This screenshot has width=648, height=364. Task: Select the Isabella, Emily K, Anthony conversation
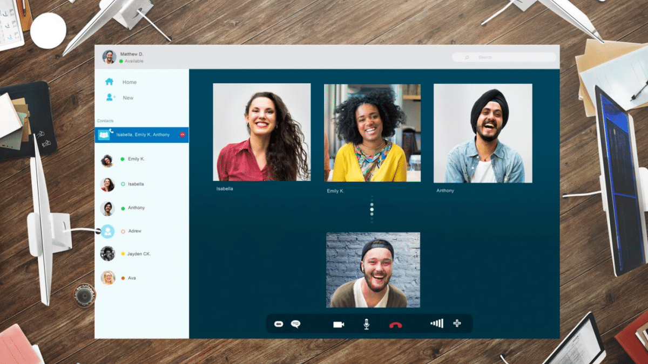click(x=143, y=135)
